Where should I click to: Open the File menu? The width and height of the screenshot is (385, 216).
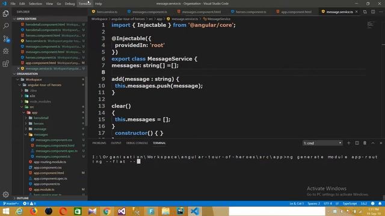[x=13, y=4]
